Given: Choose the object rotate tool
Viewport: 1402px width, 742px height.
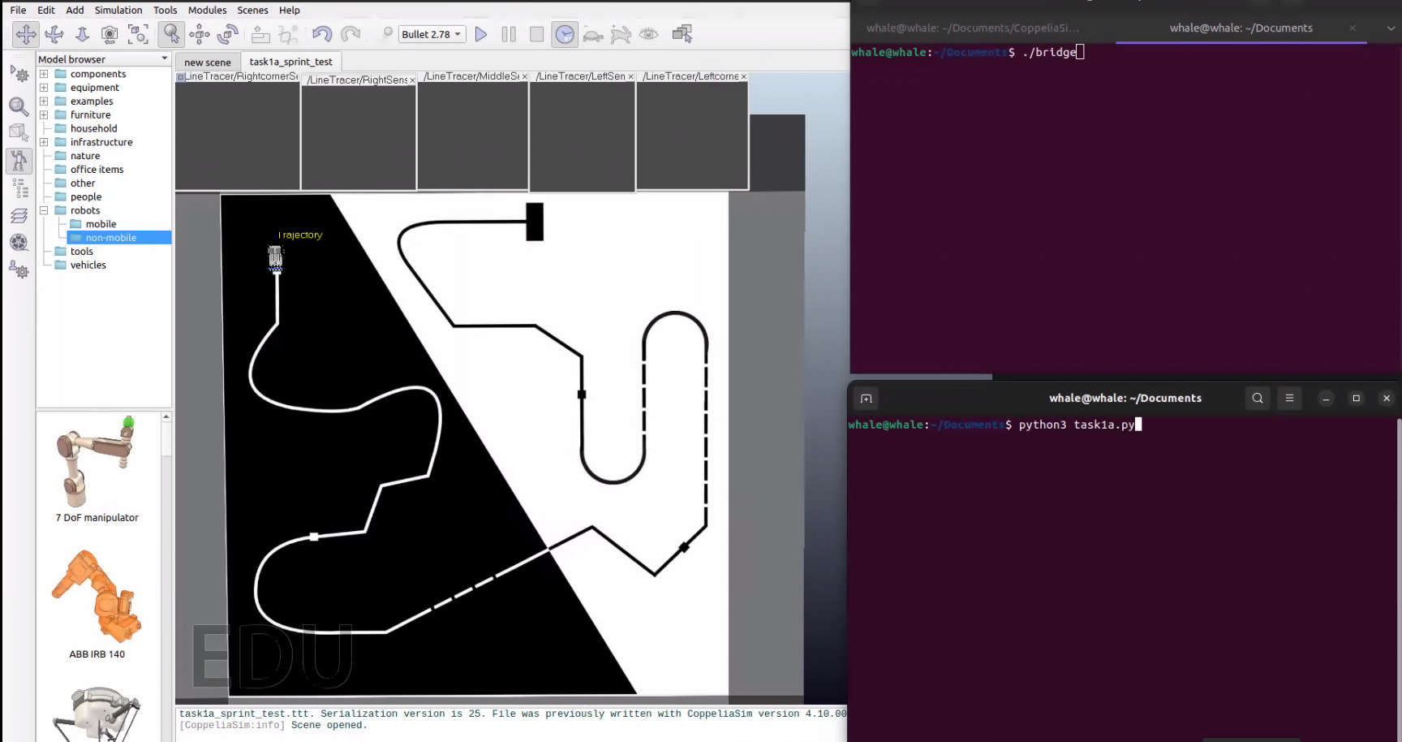Looking at the screenshot, I should pos(228,34).
